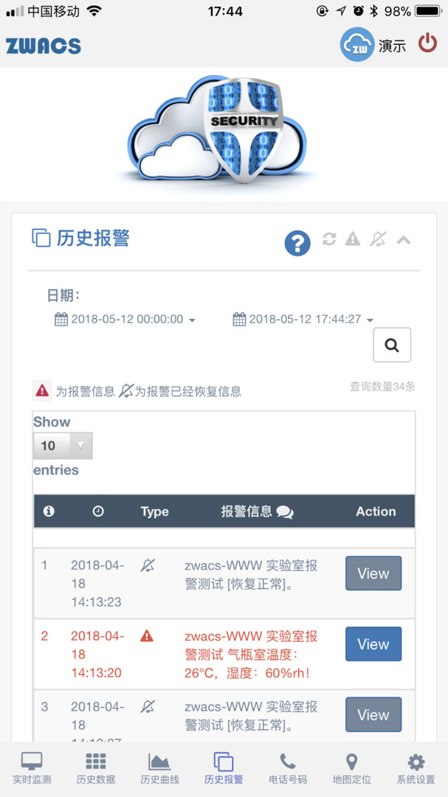Toggle the alarm warning triangle filter

point(354,239)
